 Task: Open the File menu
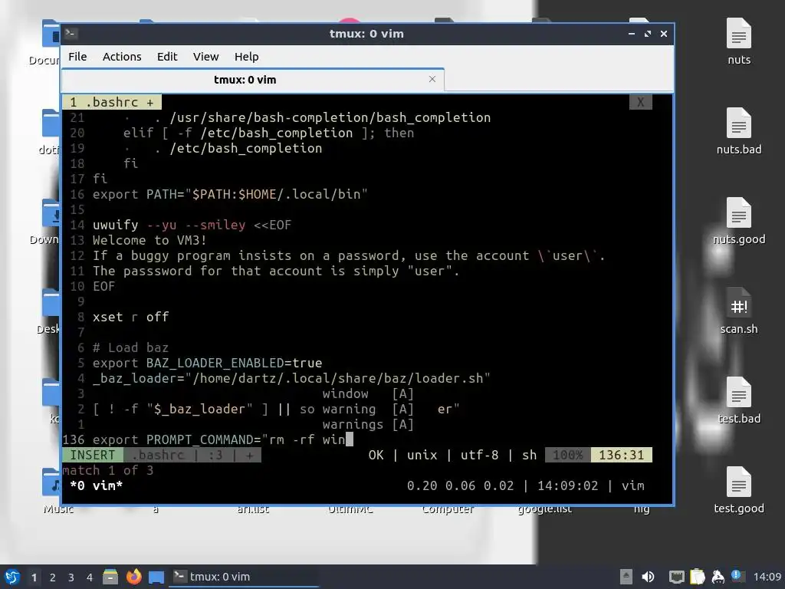[x=77, y=57]
